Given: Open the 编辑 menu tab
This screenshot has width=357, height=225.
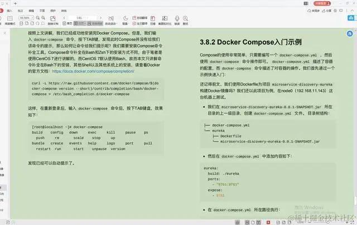Looking at the screenshot, I should pyautogui.click(x=31, y=11).
